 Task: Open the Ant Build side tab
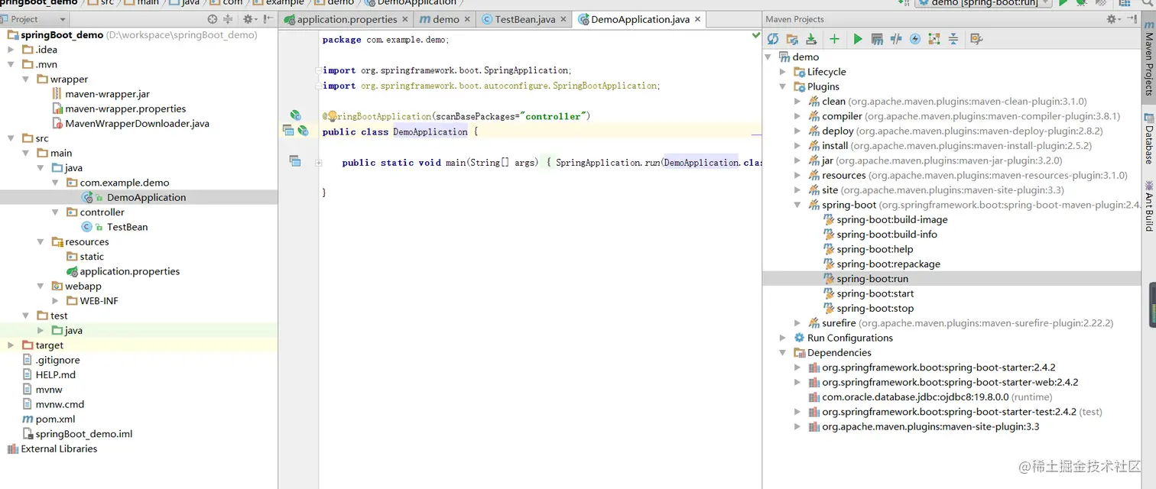[x=1148, y=206]
